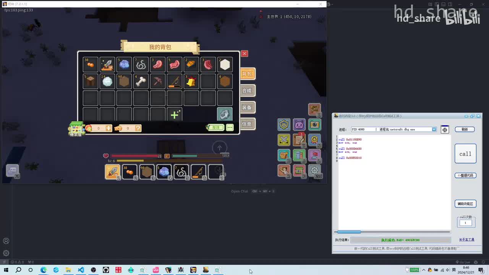This screenshot has width=489, height=275.
Task: Open Microsoft Edge from taskbar
Action: pyautogui.click(x=44, y=270)
